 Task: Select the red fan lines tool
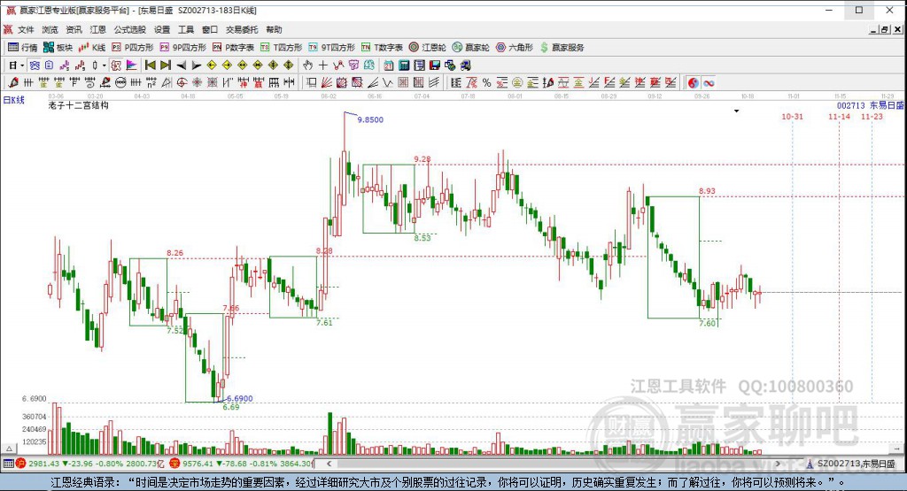326,83
